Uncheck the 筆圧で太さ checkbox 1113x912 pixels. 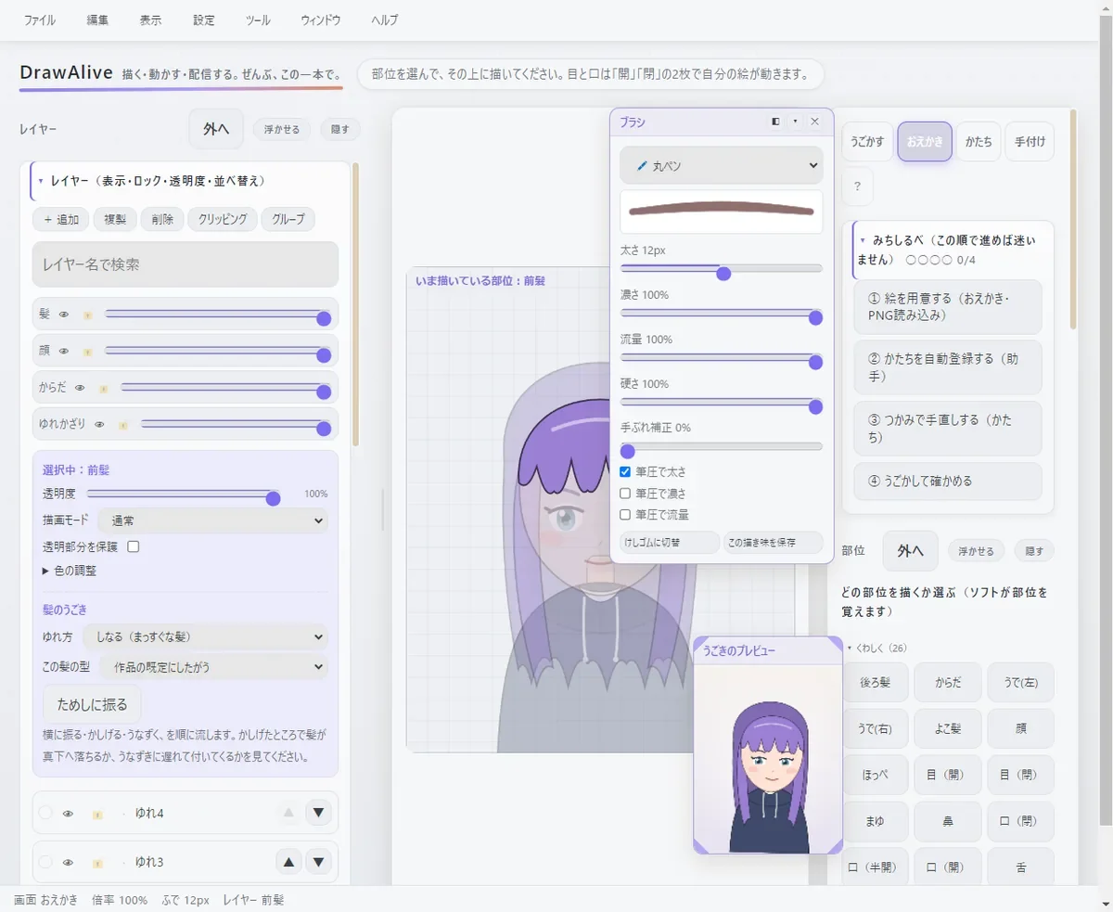pos(625,471)
